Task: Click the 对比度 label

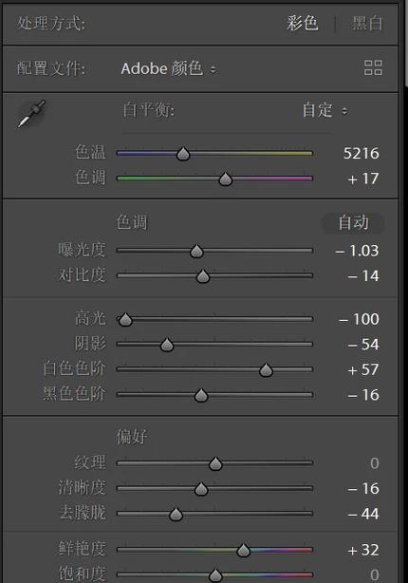Action: point(83,275)
